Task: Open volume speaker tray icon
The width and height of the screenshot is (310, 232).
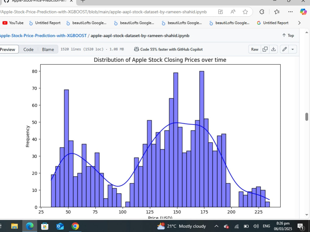Action: [x=256, y=226]
